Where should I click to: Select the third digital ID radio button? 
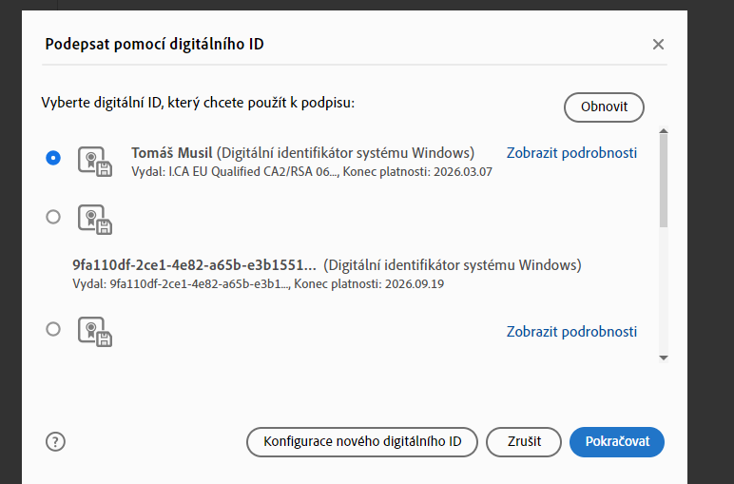(x=53, y=329)
